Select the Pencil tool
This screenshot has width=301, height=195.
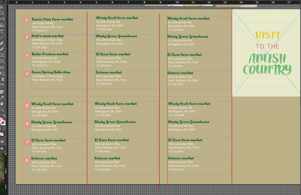tap(2, 49)
